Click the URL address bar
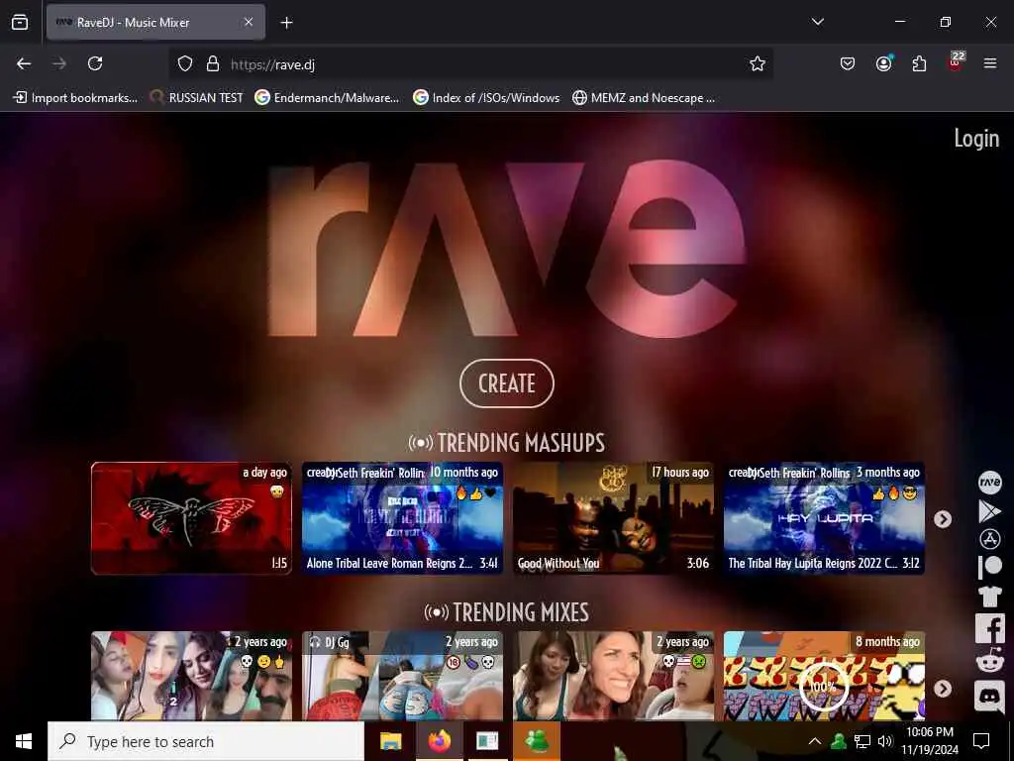This screenshot has height=761, width=1014. (x=470, y=64)
